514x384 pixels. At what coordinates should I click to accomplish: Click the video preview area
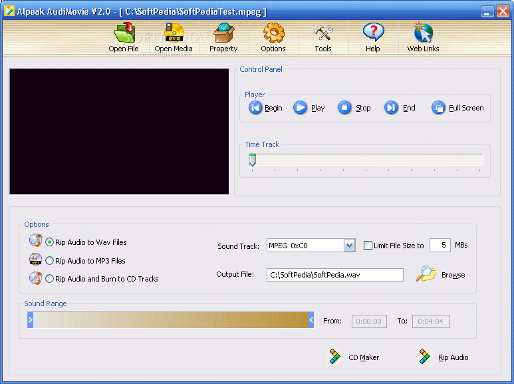click(119, 132)
